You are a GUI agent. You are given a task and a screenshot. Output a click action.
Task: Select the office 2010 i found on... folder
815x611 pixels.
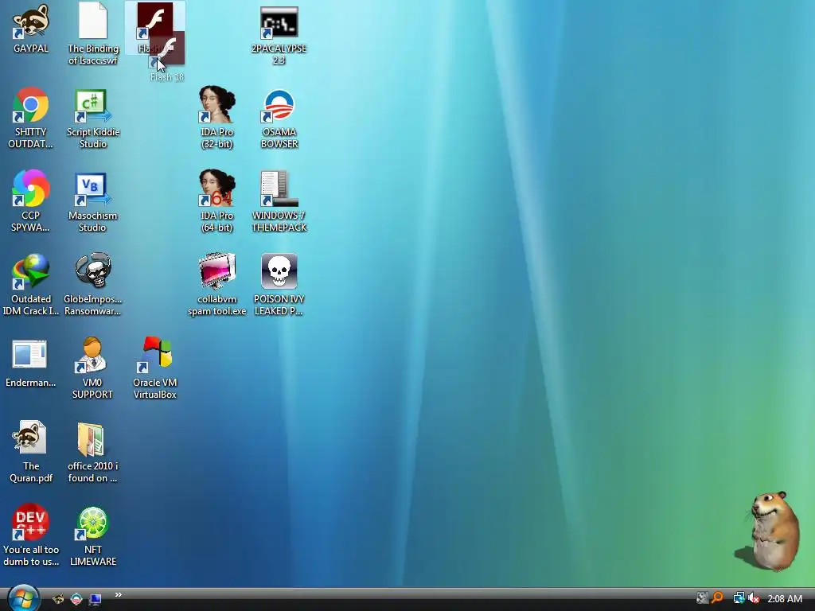[92, 452]
